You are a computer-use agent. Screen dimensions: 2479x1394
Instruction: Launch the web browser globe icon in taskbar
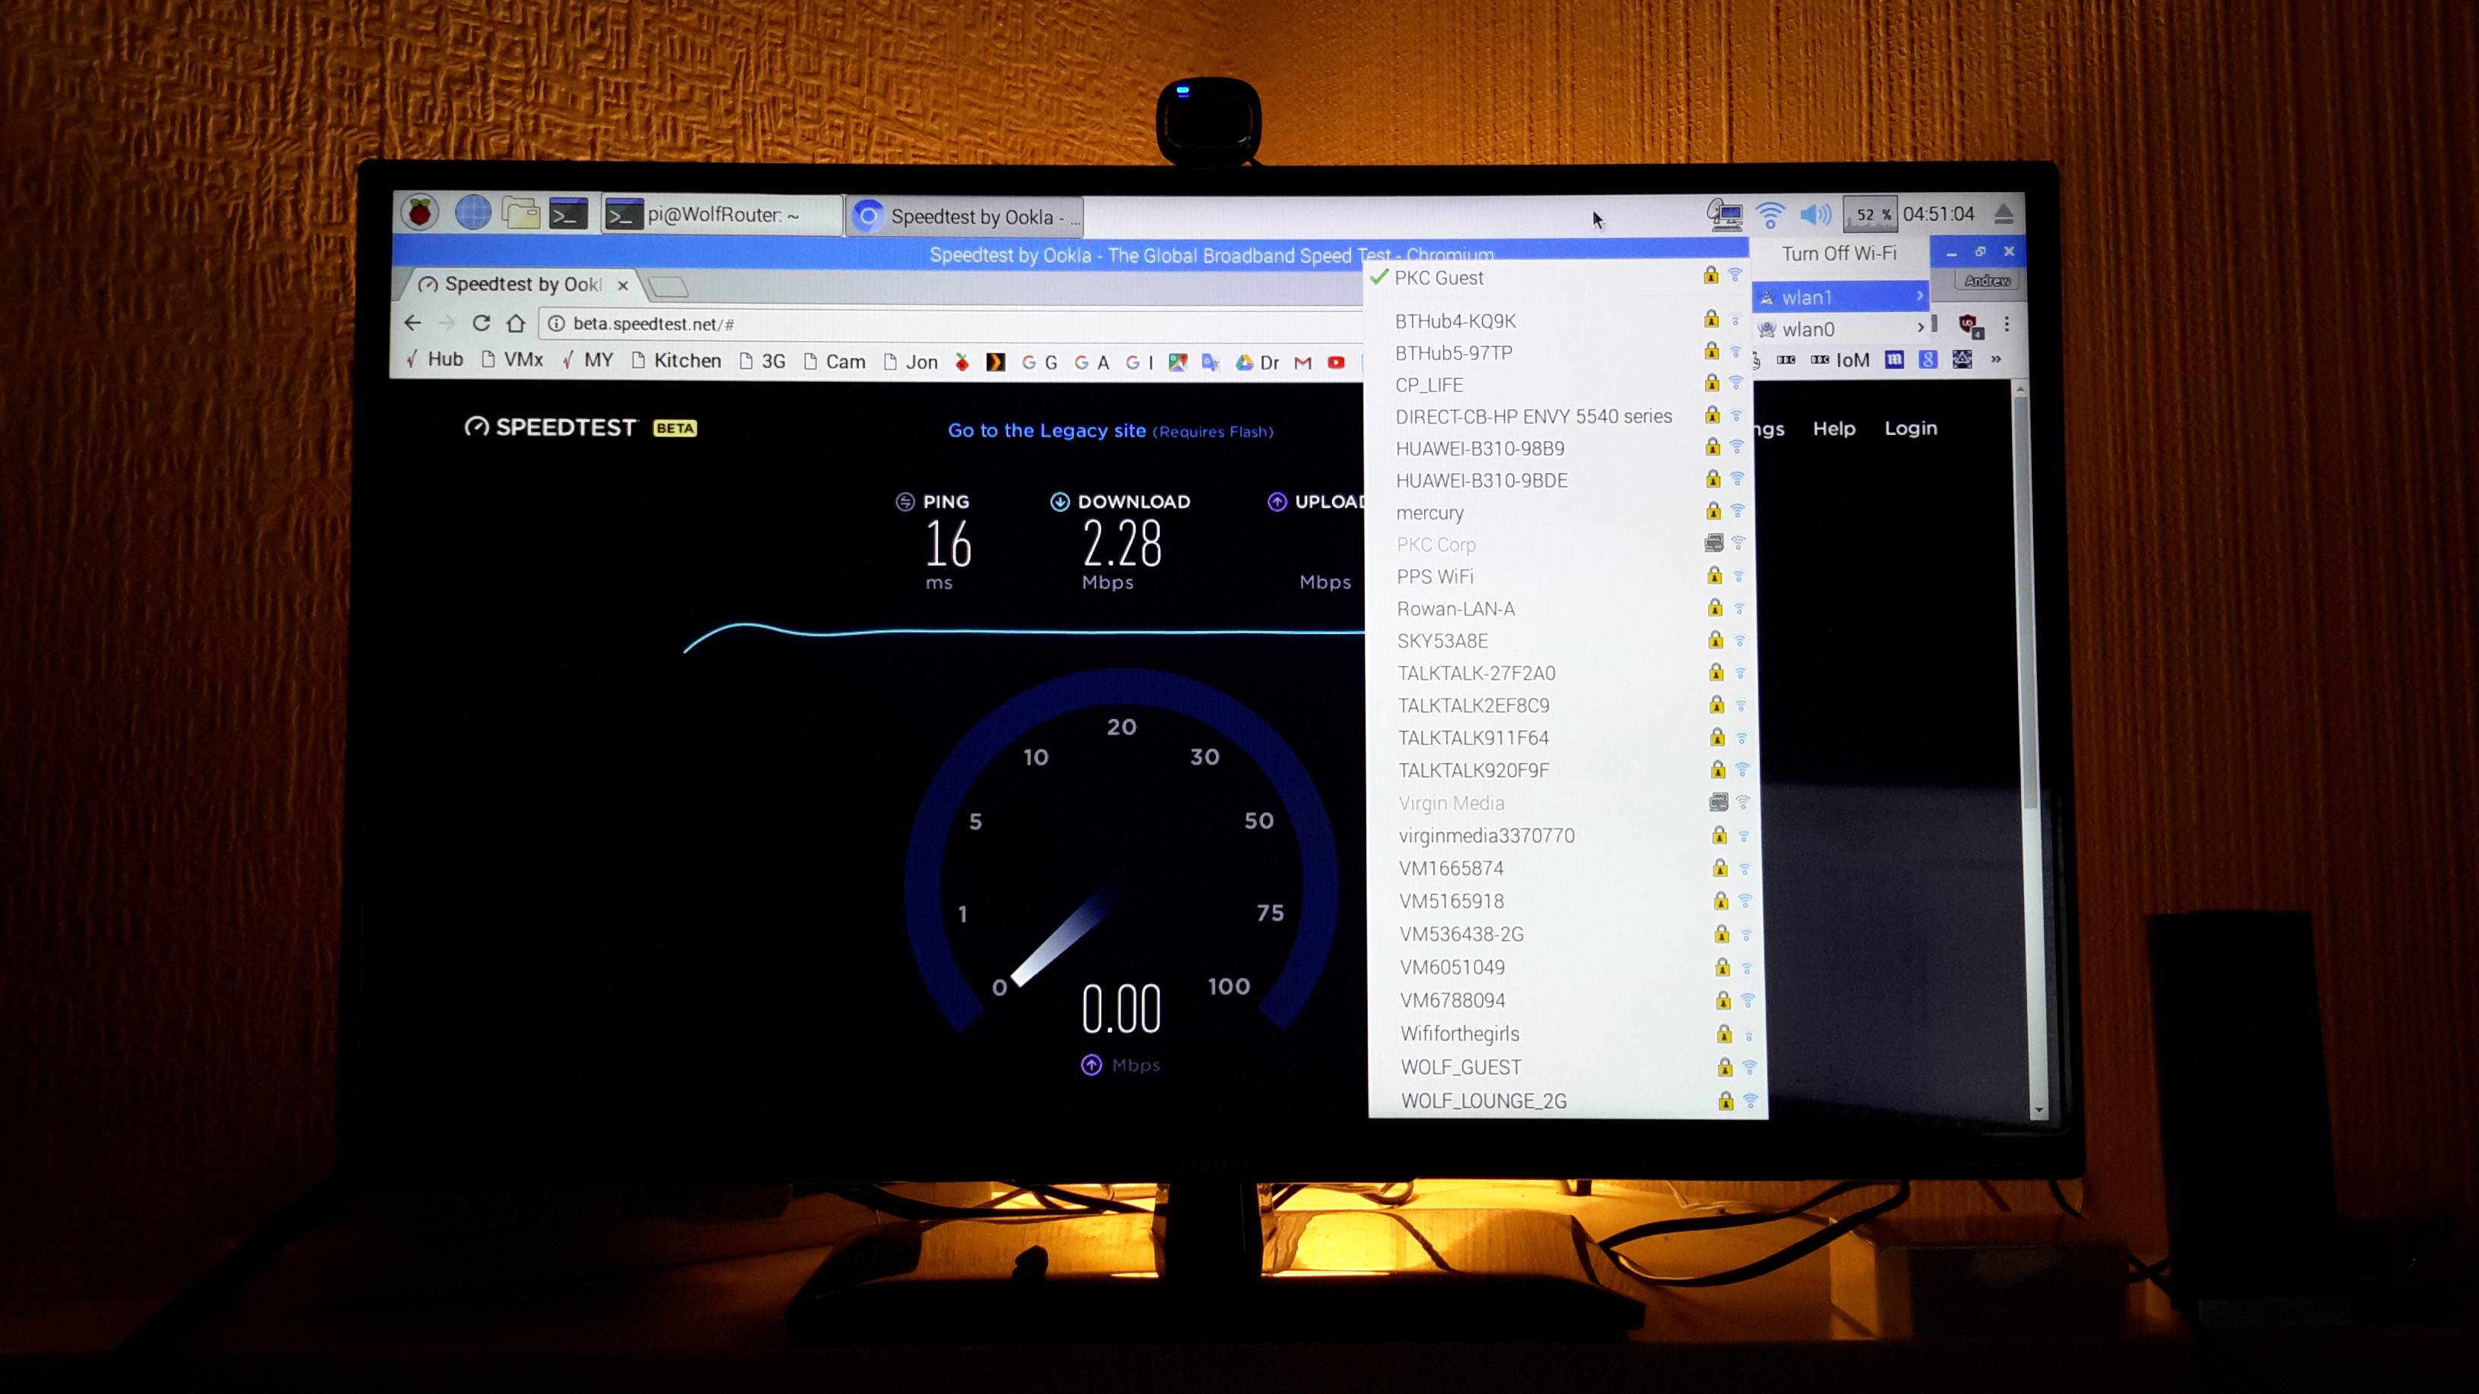[472, 213]
